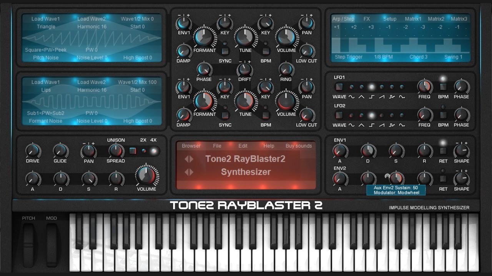Image resolution: width=492 pixels, height=276 pixels.
Task: Click the unison SPREAD knob
Action: point(116,151)
